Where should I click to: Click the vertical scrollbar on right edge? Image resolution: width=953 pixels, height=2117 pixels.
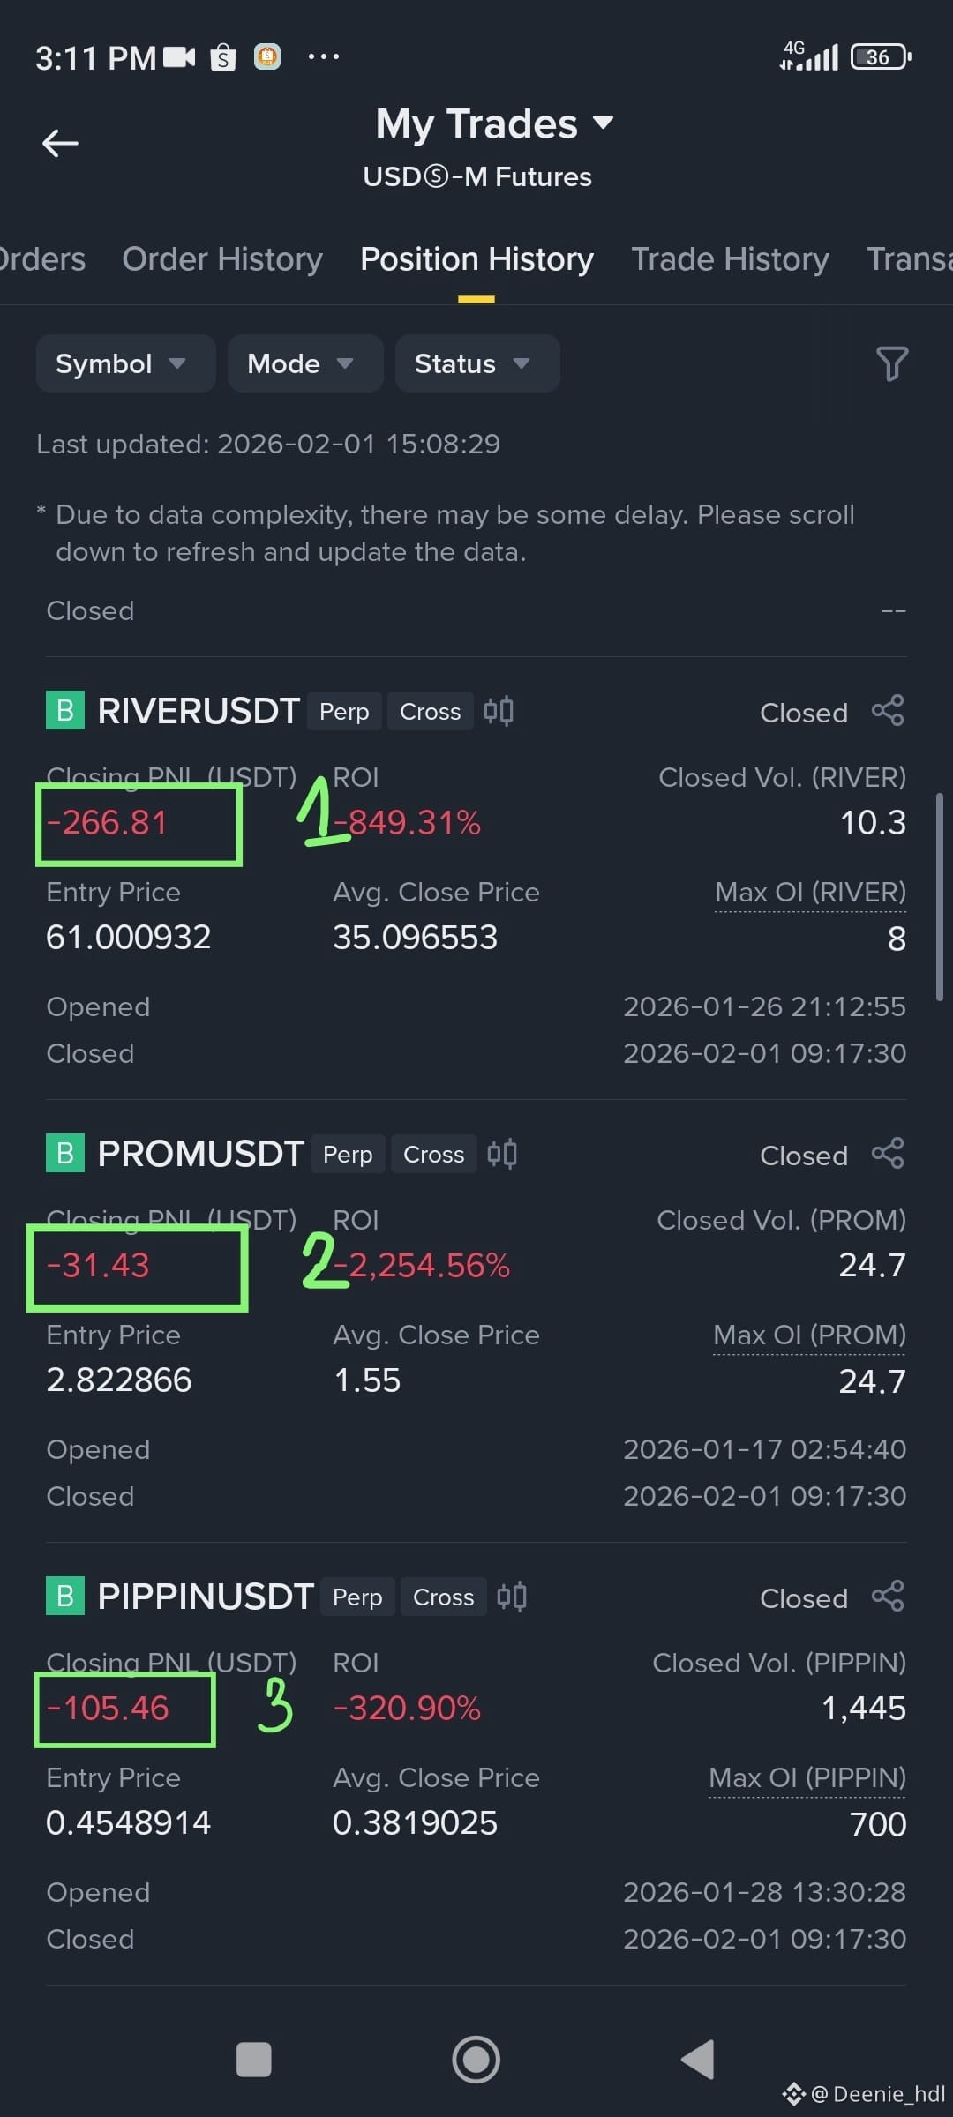click(940, 895)
